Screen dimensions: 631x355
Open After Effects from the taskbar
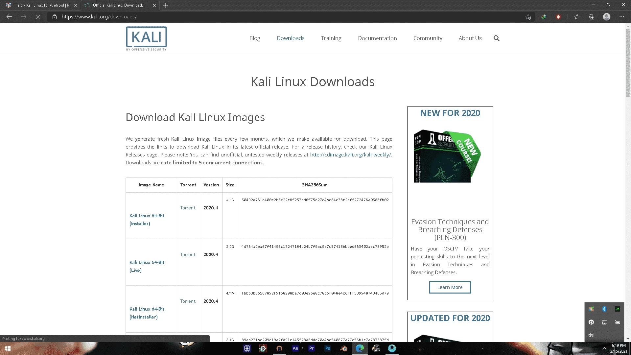(295, 348)
